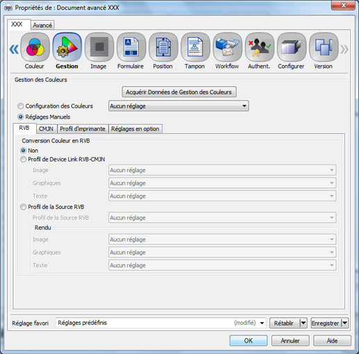This screenshot has width=359, height=354.
Task: Open Aide help button
Action: tap(332, 341)
